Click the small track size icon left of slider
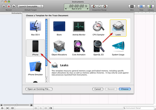This screenshot has height=110, width=156. pos(1,105)
